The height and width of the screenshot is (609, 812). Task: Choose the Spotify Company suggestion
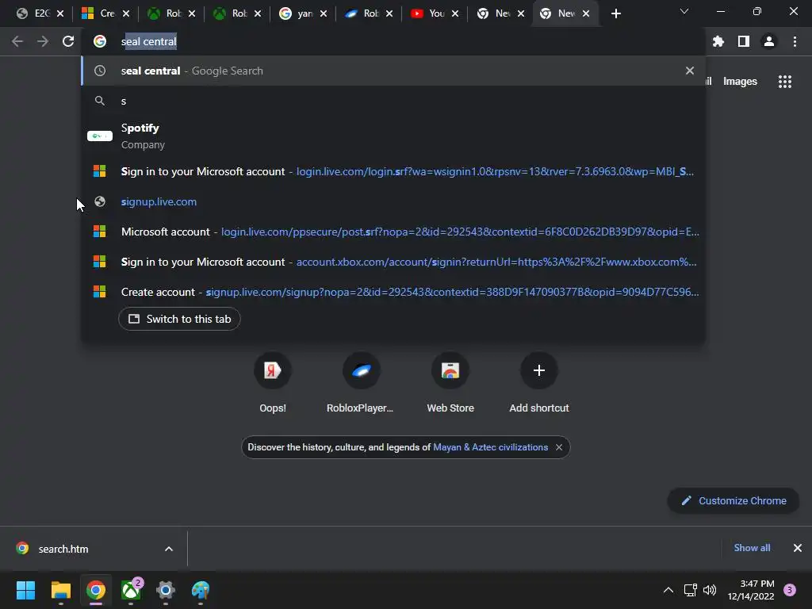coord(393,136)
